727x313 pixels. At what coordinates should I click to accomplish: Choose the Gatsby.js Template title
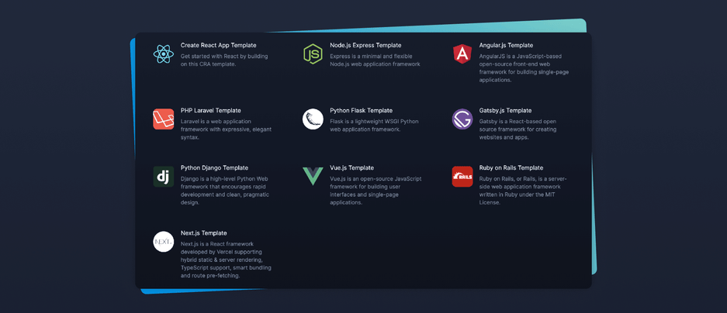click(x=505, y=111)
